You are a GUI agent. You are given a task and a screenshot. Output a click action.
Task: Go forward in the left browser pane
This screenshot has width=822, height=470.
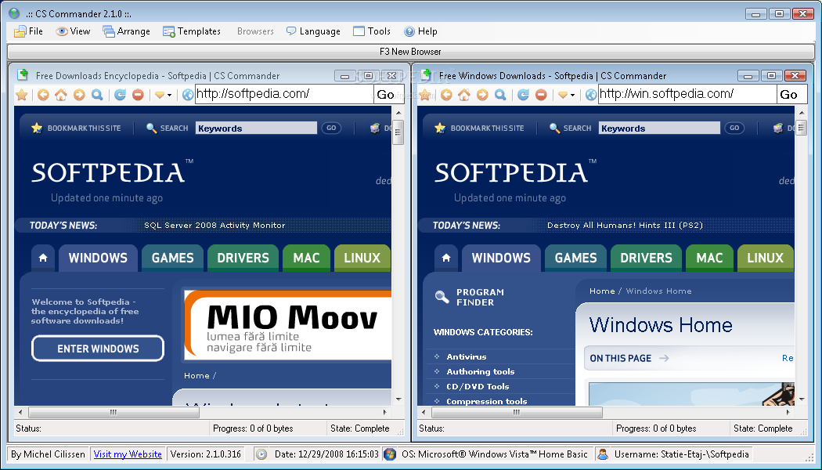pos(79,95)
